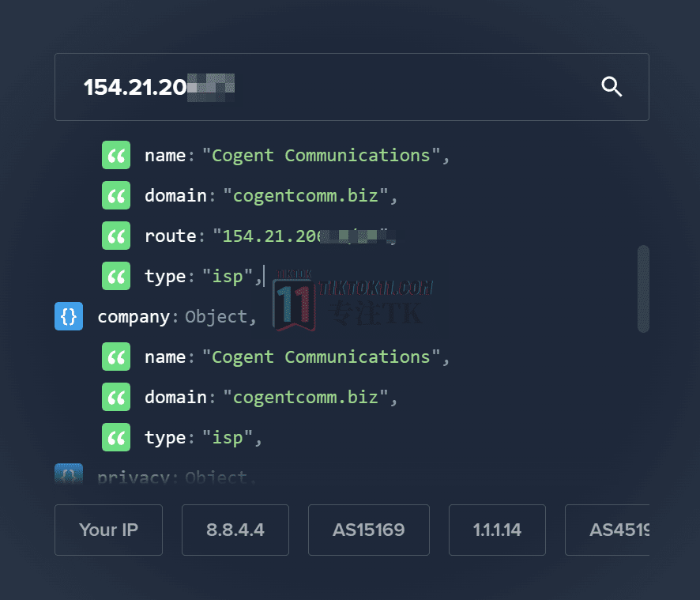Click string icon beside the route entry
This screenshot has width=700, height=600.
pyautogui.click(x=116, y=236)
